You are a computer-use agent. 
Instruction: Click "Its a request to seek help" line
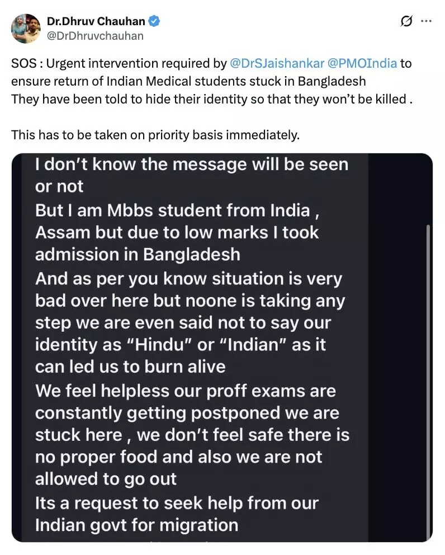177,503
